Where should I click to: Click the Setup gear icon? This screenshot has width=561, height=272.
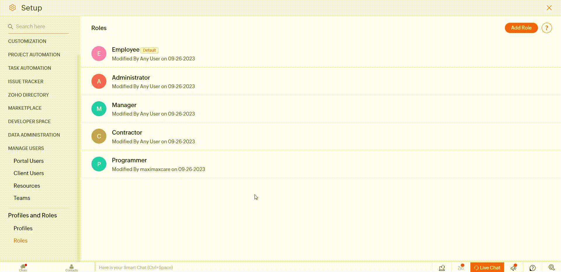pyautogui.click(x=12, y=8)
